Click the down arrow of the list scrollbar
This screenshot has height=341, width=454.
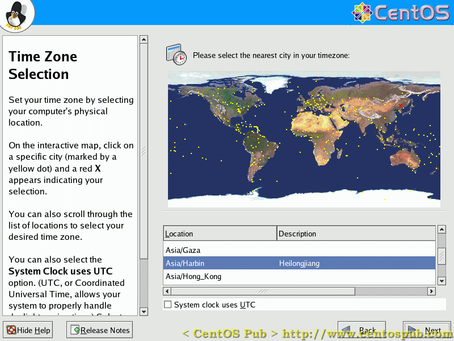[x=443, y=280]
